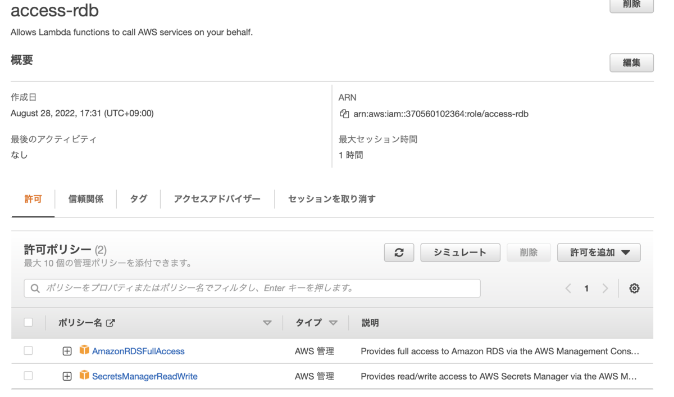Open the table settings gear icon

click(x=634, y=288)
